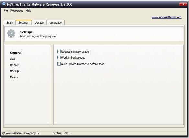The image size is (189, 138).
Task: Visit www.novirusthanks.org link
Action: [167, 17]
